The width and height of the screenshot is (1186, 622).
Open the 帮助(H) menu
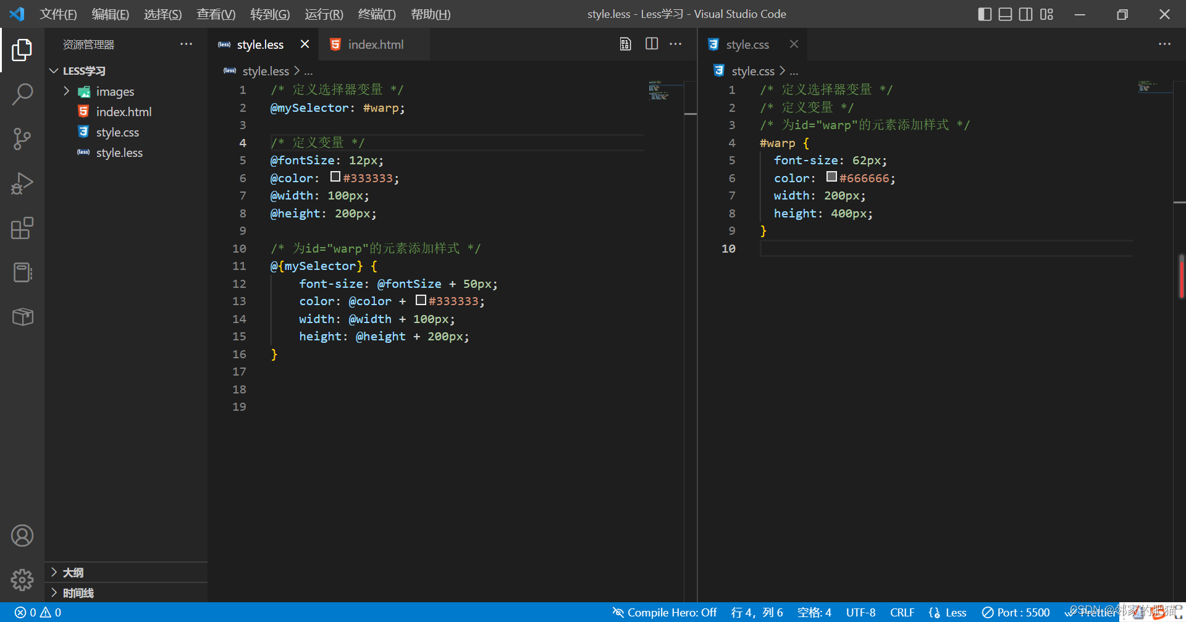click(431, 14)
